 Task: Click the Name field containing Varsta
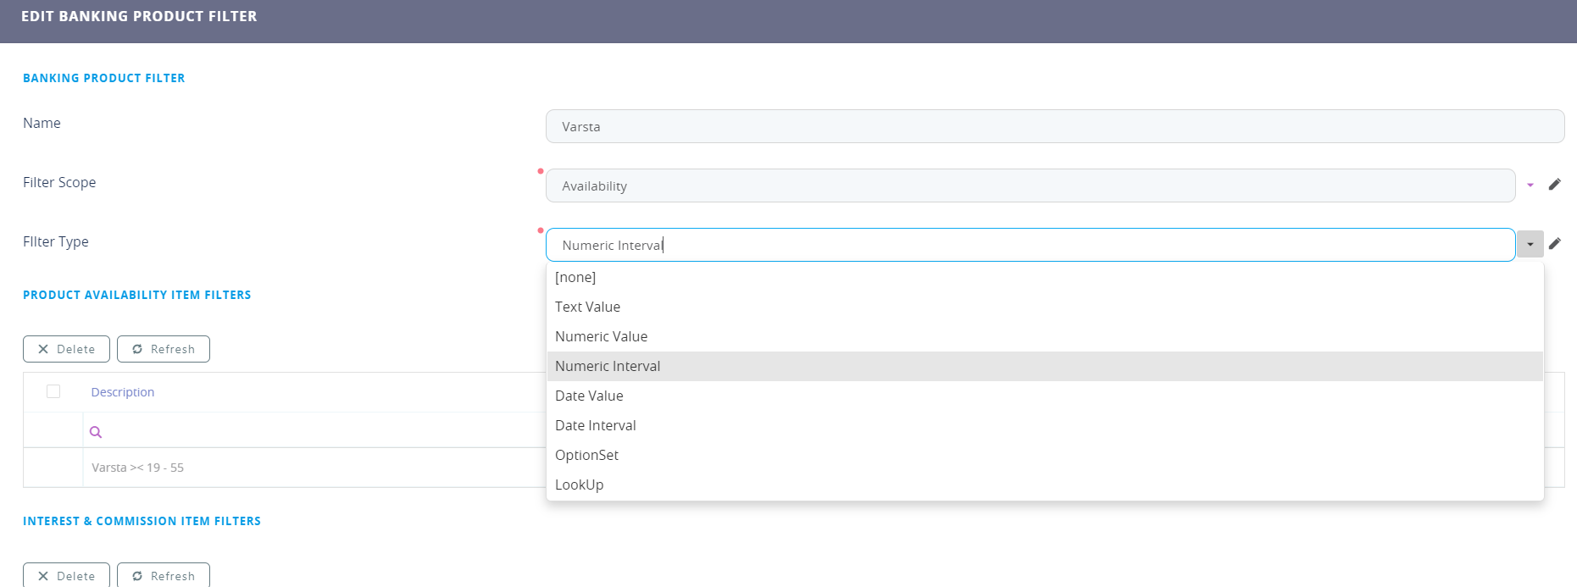pyautogui.click(x=1054, y=126)
